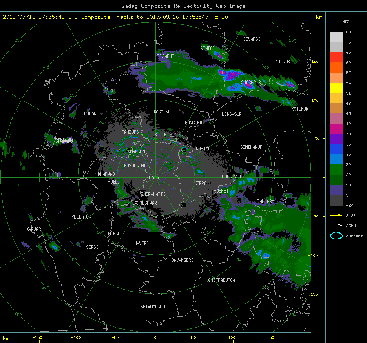The image size is (367, 343).
Task: Select the LINGASUR city label
Action: (x=232, y=114)
